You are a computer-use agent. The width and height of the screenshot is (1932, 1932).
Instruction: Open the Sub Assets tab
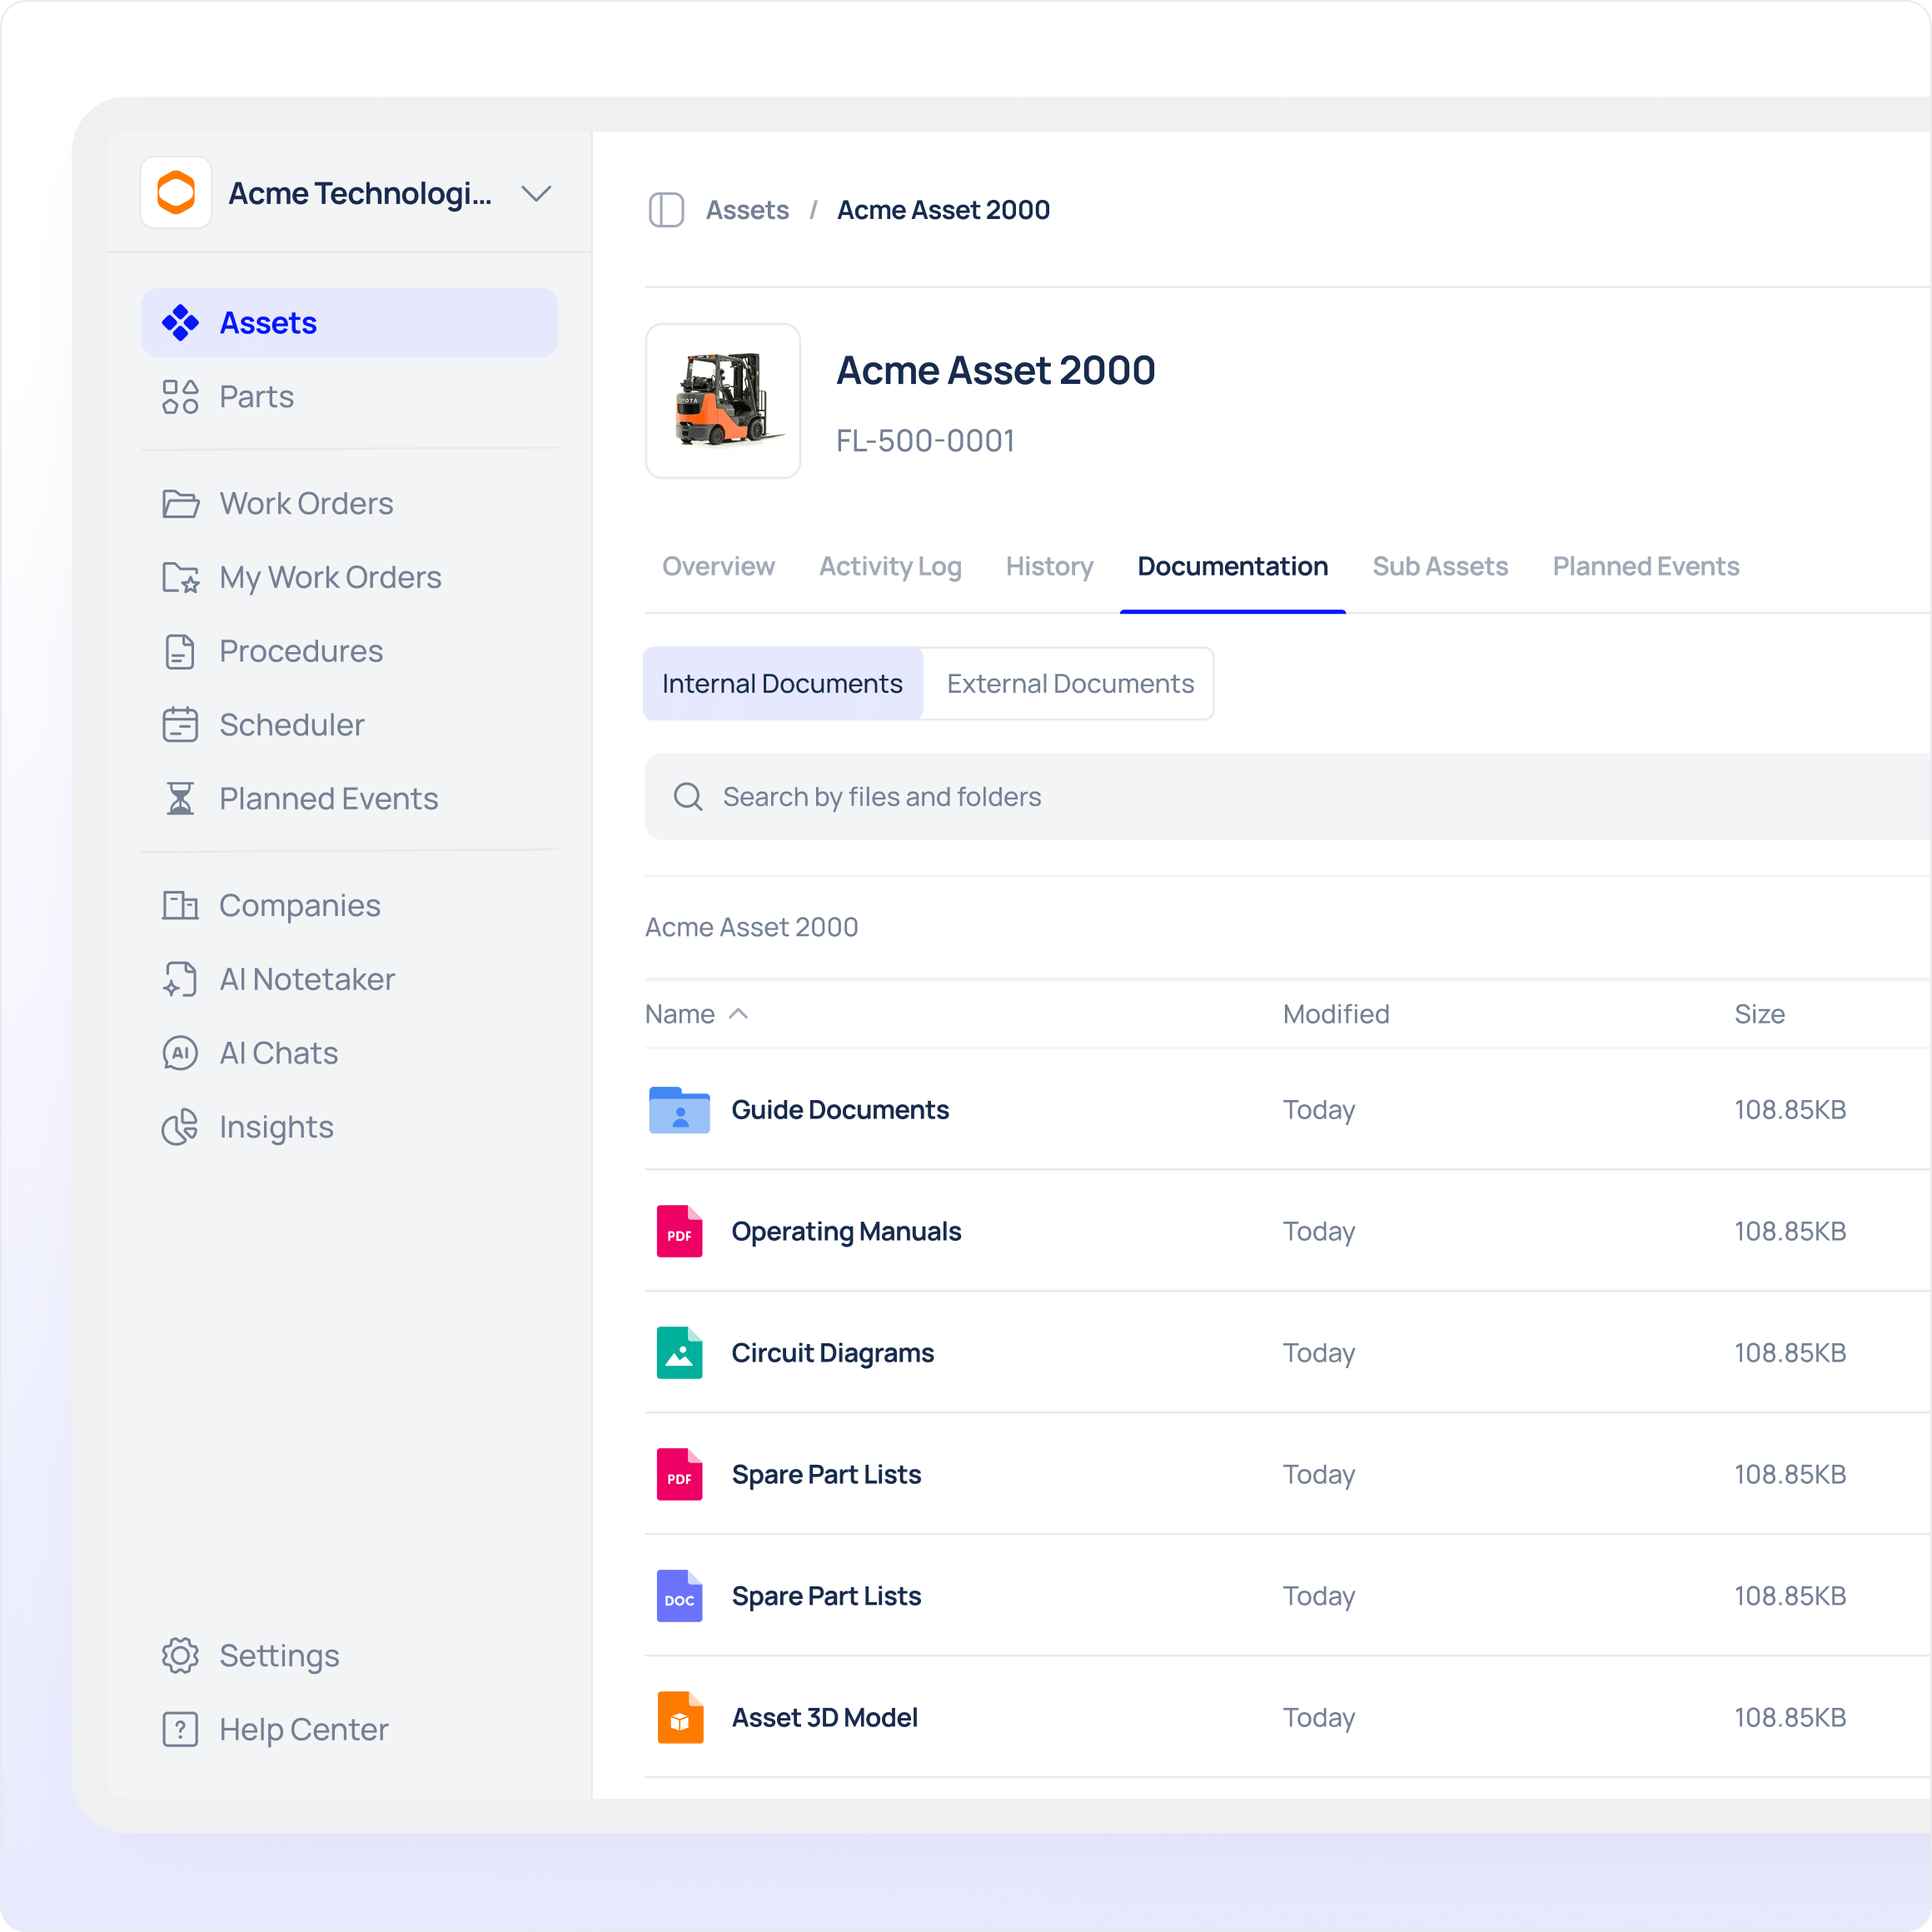coord(1439,567)
